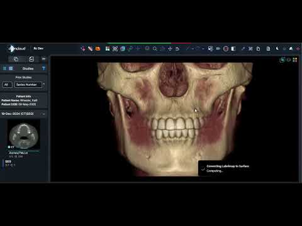Switch studies to grid view
This screenshot has height=226, width=302.
pos(11,68)
